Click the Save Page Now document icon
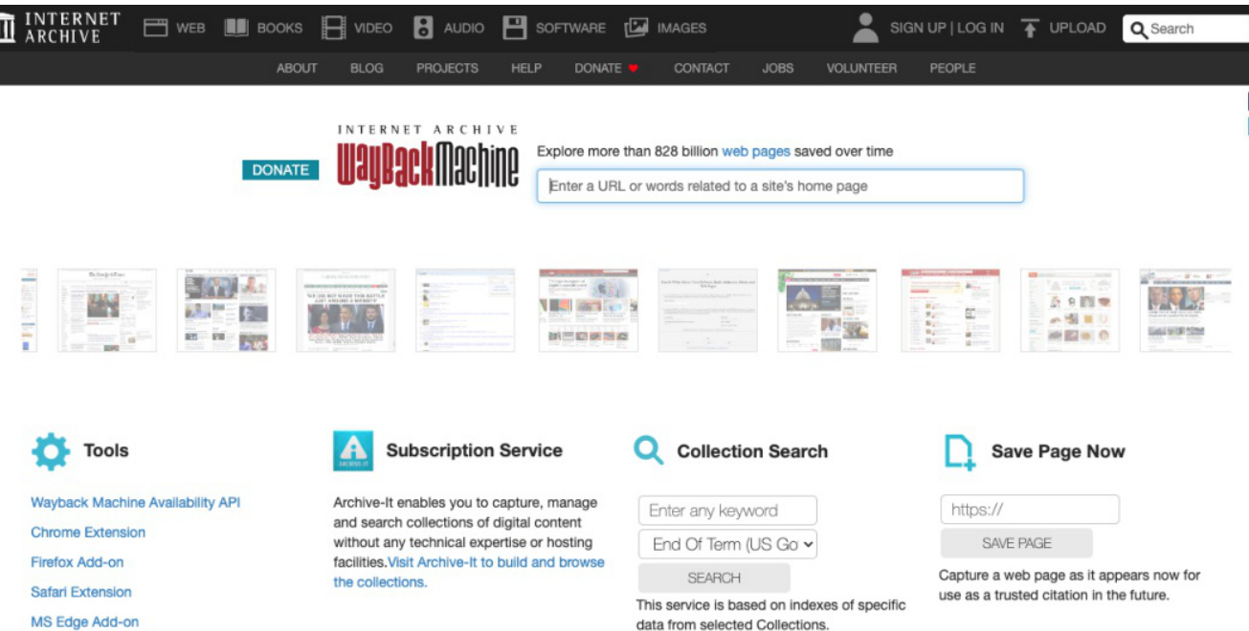The width and height of the screenshot is (1249, 631). [959, 452]
